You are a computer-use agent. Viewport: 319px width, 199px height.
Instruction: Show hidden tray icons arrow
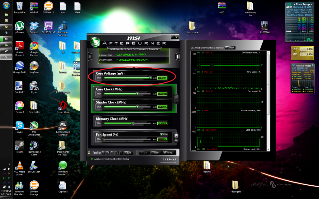(10, 164)
